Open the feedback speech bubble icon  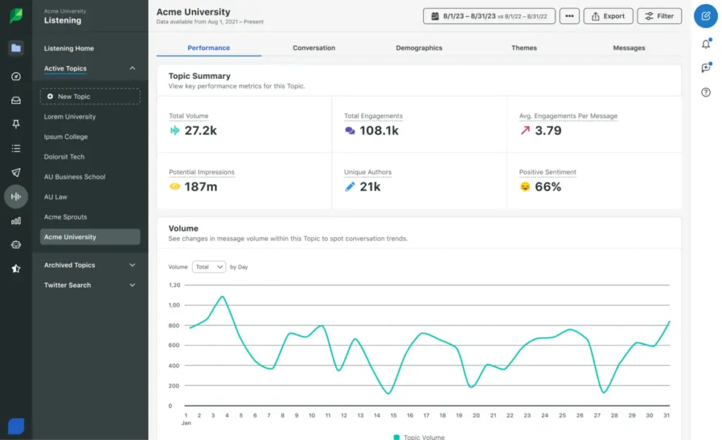pyautogui.click(x=706, y=68)
